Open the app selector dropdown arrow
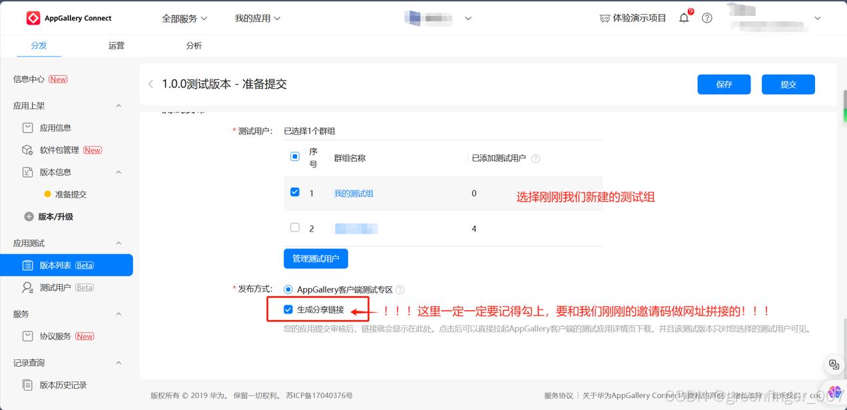The height and width of the screenshot is (410, 847). 468,19
